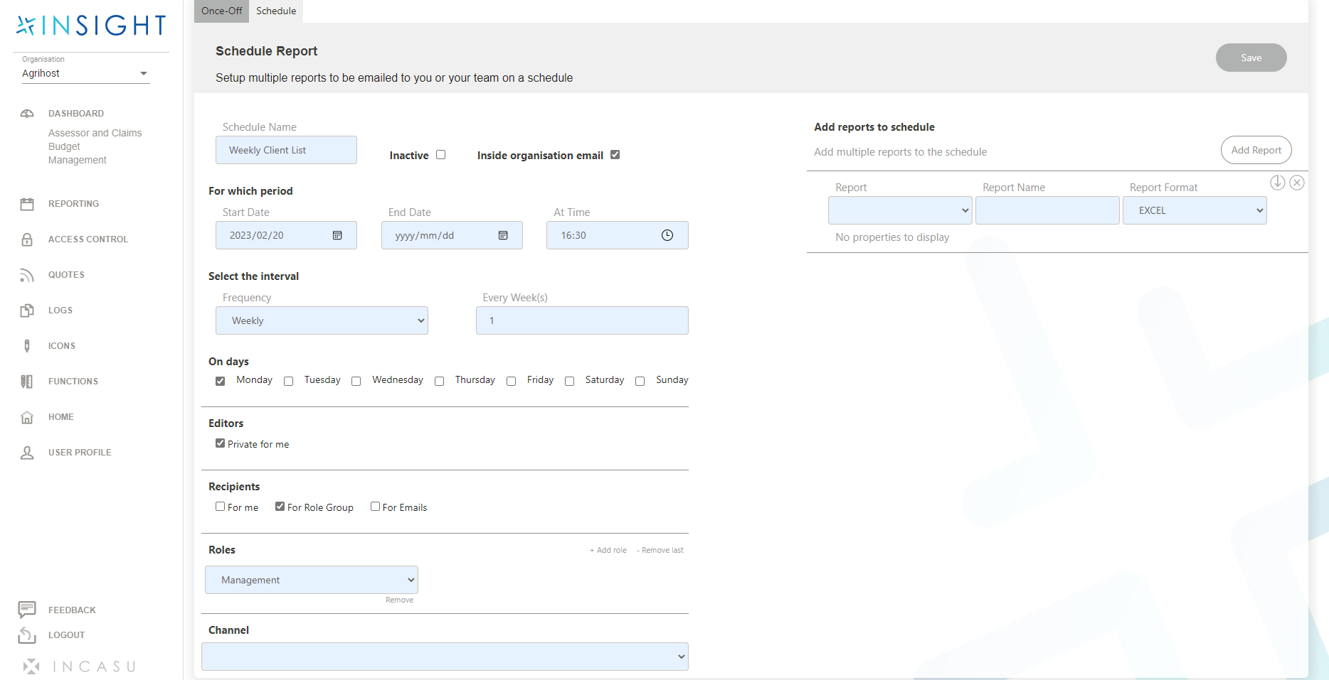Click the download arrow icon above the report row
Viewport: 1329px width, 680px height.
1277,183
